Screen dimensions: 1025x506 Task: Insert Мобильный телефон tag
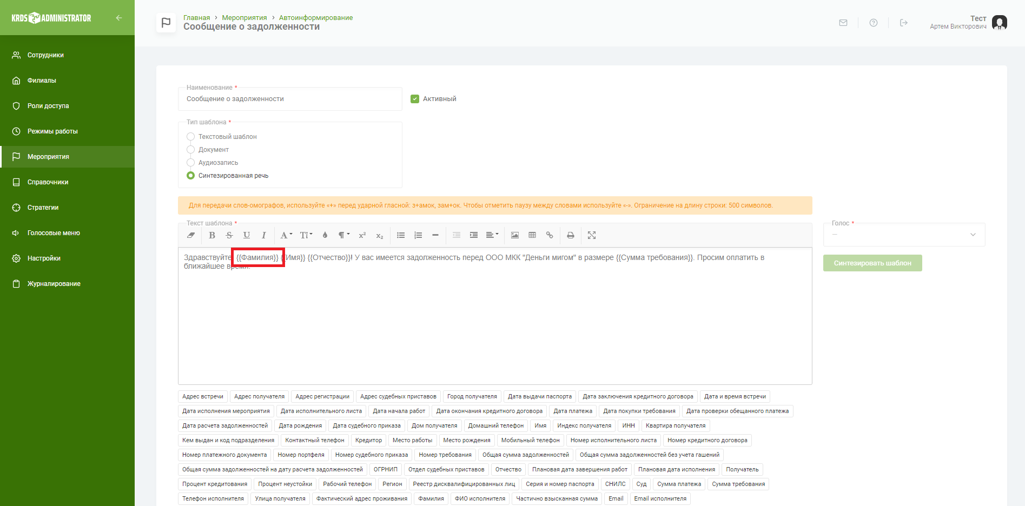531,441
